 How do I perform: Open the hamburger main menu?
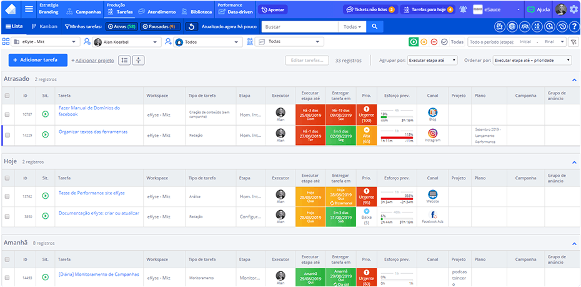[29, 9]
